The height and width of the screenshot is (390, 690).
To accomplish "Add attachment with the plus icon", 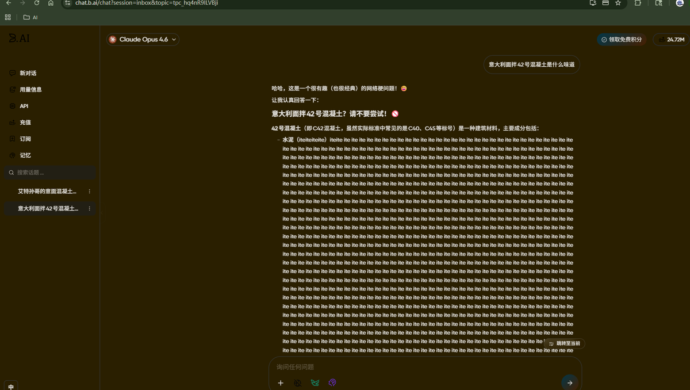I will (x=281, y=383).
